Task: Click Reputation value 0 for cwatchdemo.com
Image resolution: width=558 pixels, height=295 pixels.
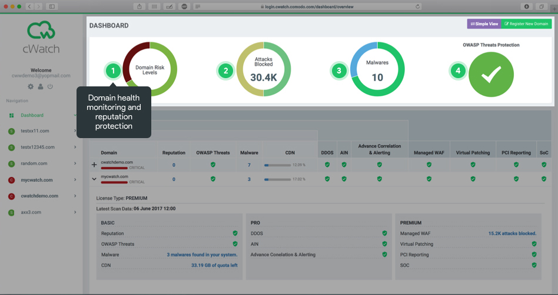Action: pyautogui.click(x=174, y=165)
